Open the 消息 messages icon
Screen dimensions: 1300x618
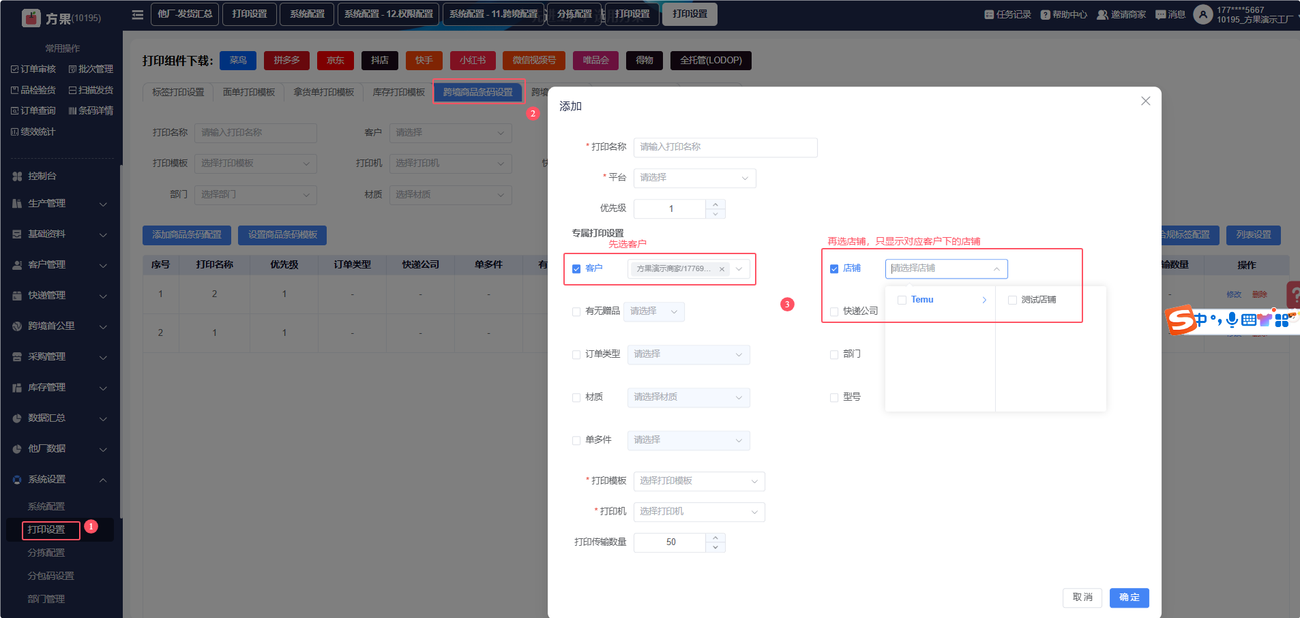pyautogui.click(x=1160, y=14)
